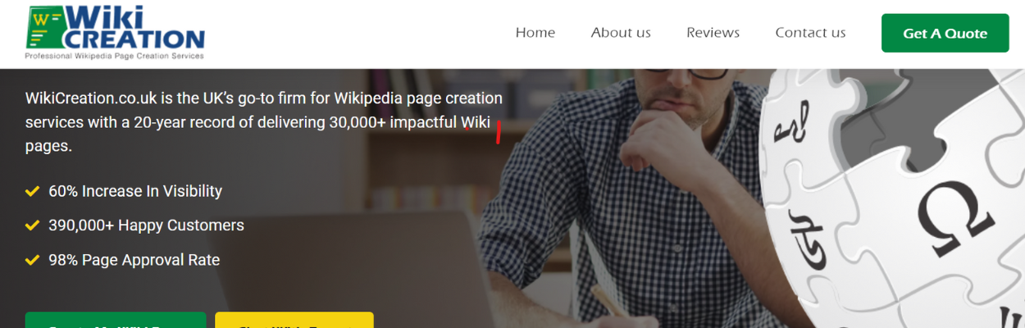Click the green document icon in the logo
The height and width of the screenshot is (328, 1025).
(x=46, y=27)
